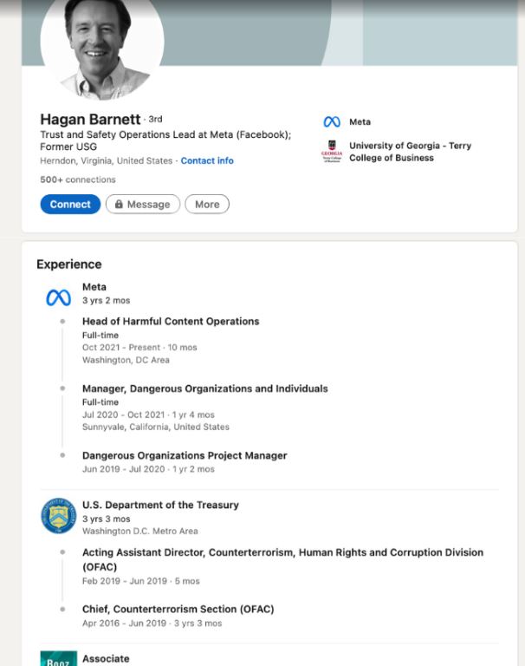Click the University of Georgia logo icon
525x666 pixels.
331,151
